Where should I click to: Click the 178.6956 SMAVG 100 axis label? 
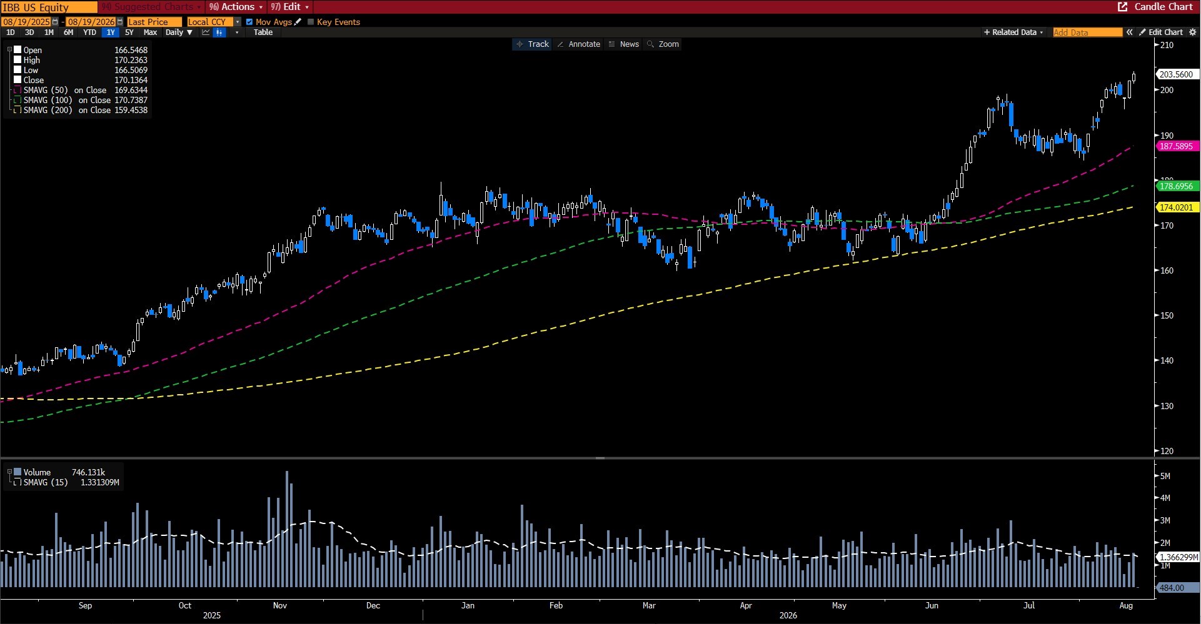click(x=1177, y=186)
